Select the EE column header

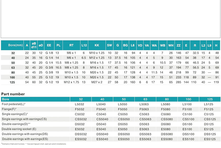[49, 45]
